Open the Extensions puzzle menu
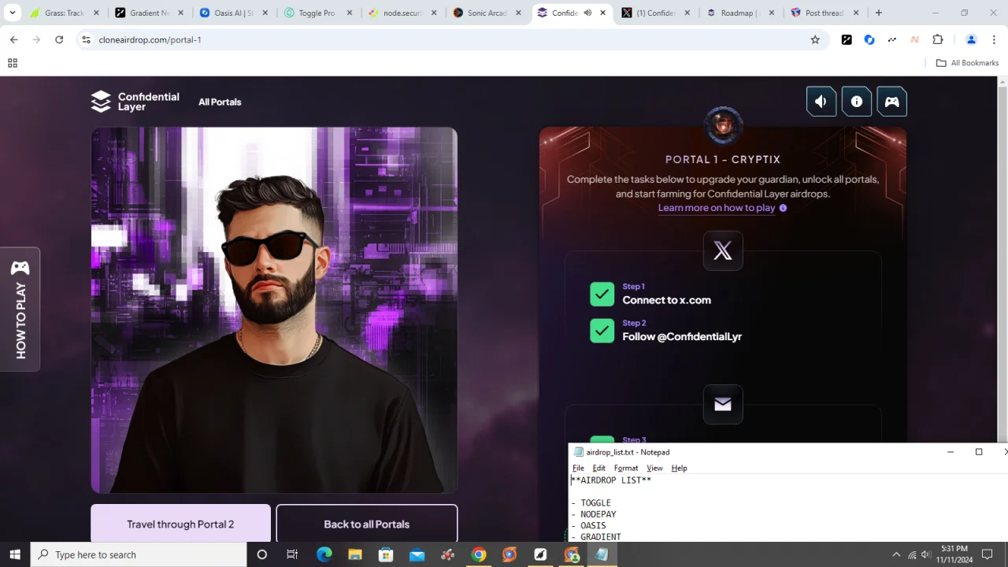 (x=938, y=39)
